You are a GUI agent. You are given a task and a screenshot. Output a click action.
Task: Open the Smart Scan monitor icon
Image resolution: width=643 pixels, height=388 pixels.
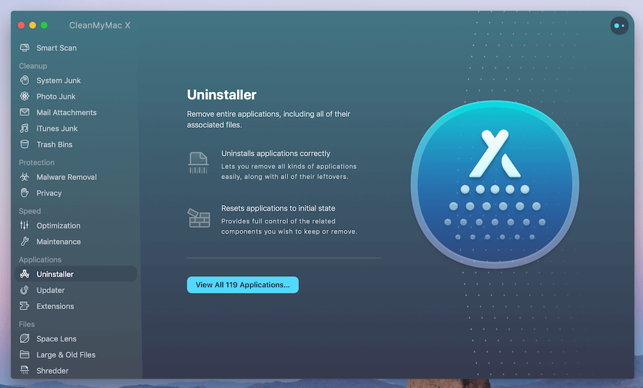[24, 48]
